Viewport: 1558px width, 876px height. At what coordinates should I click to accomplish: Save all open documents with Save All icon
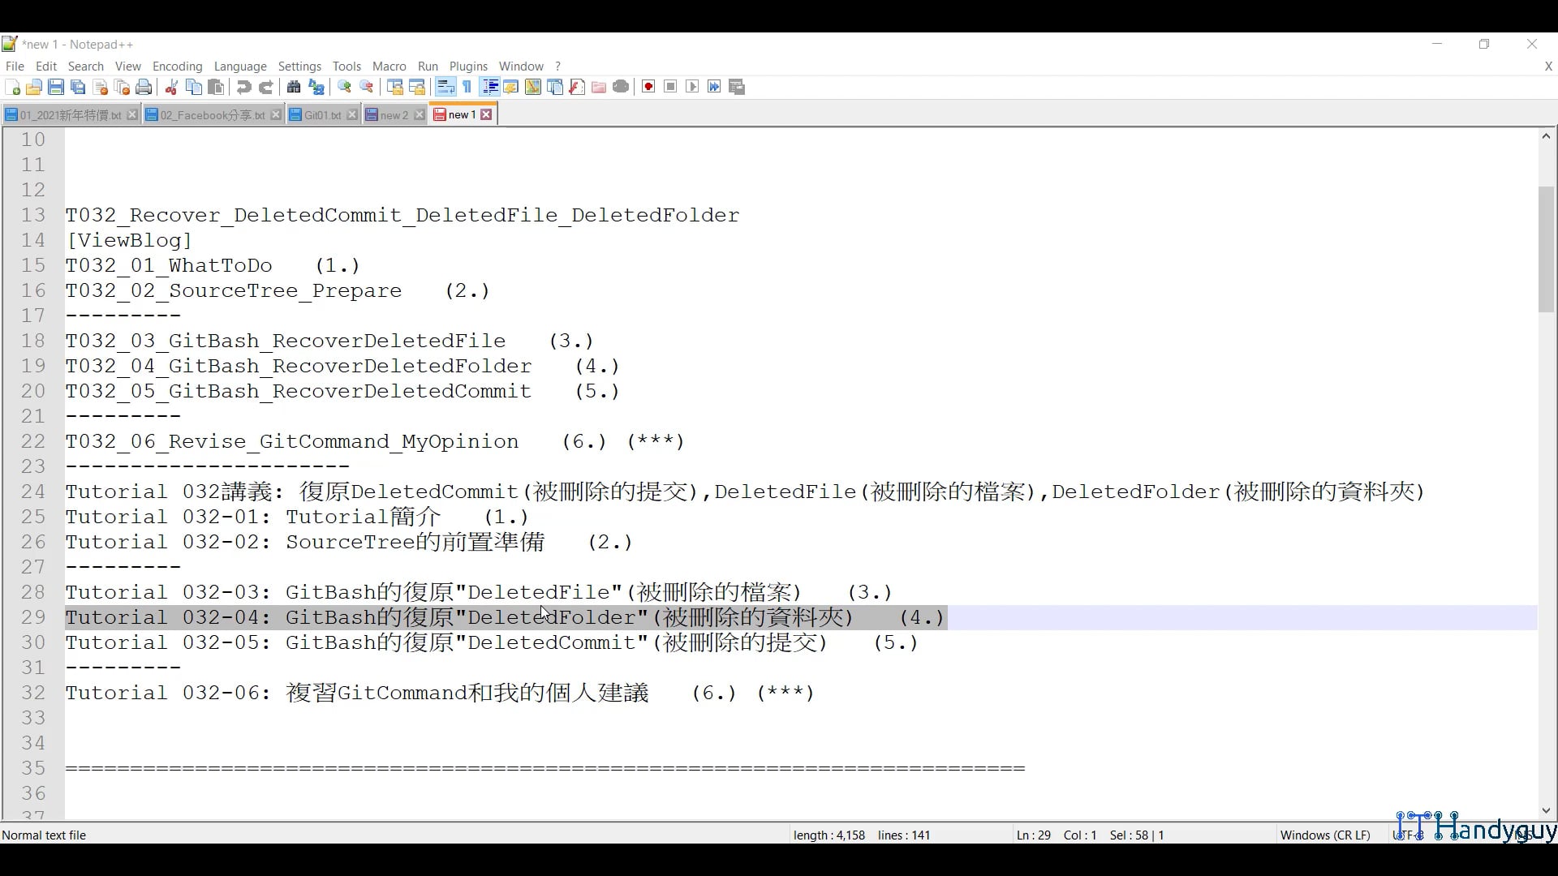pos(78,87)
